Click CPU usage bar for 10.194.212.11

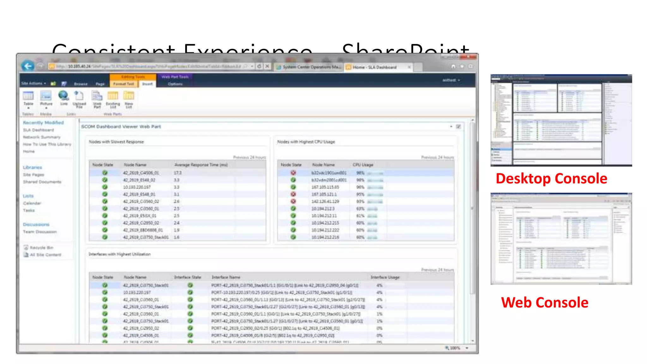[x=372, y=216]
